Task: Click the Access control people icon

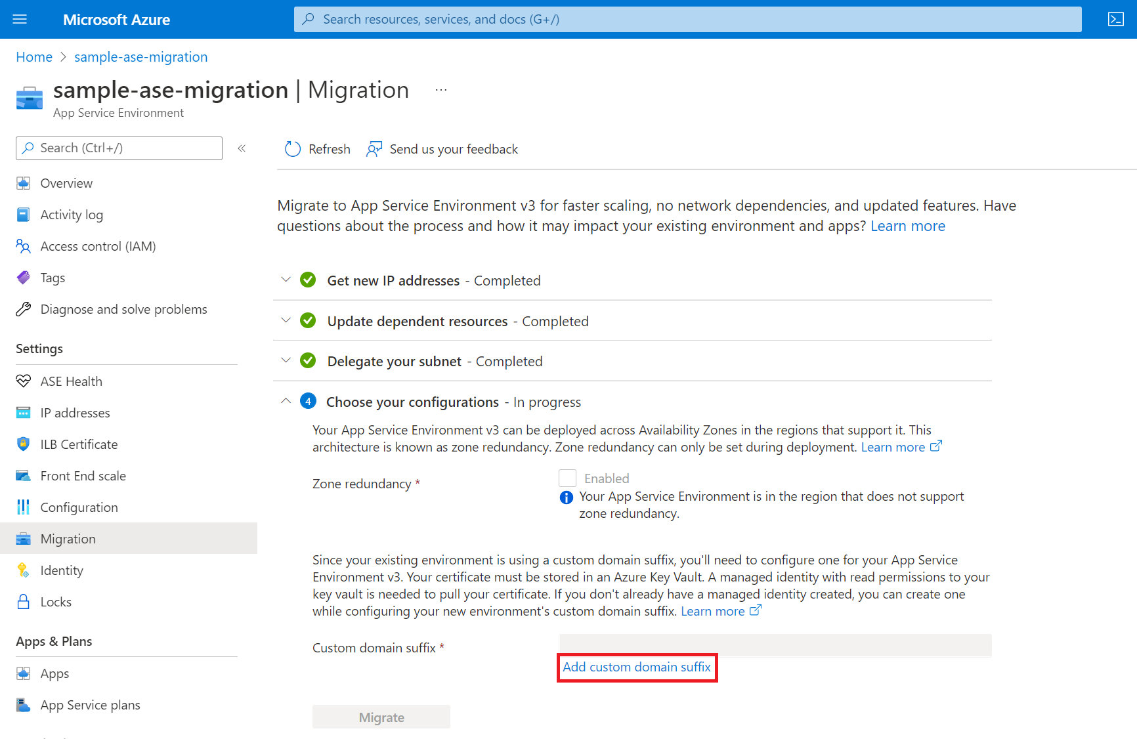Action: (x=24, y=246)
